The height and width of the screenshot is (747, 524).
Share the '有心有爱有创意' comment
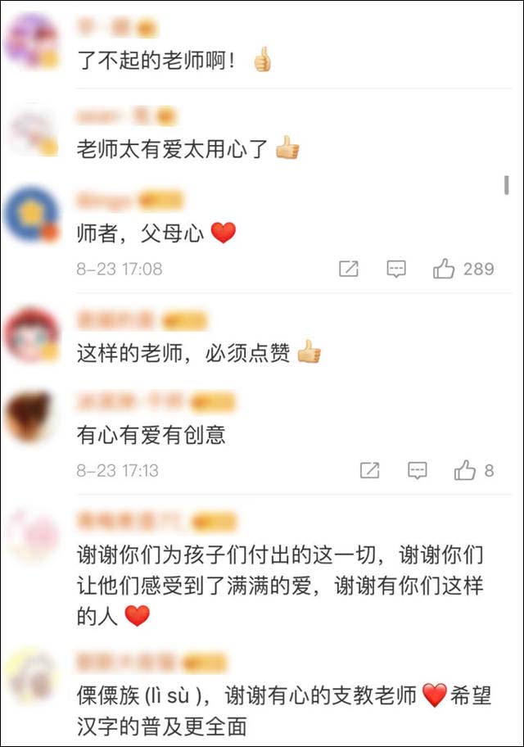tap(369, 471)
